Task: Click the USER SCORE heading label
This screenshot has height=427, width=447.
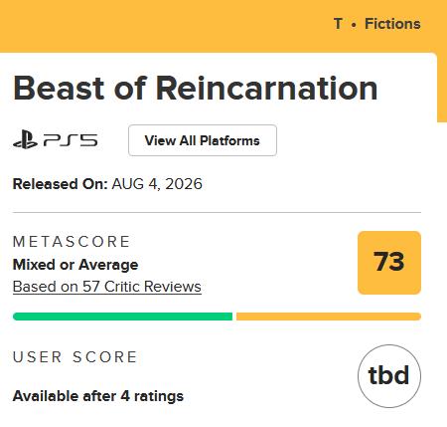Action: click(x=74, y=357)
